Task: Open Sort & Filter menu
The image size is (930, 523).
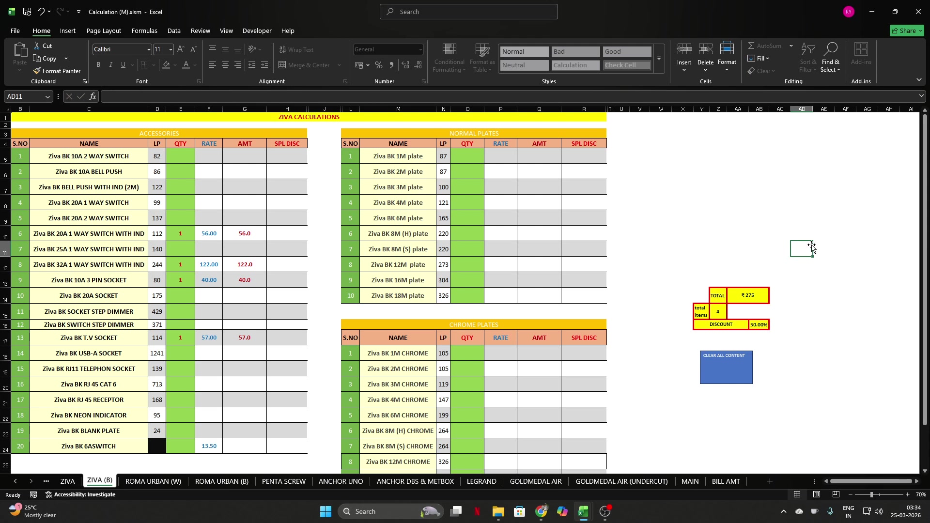Action: coord(808,58)
